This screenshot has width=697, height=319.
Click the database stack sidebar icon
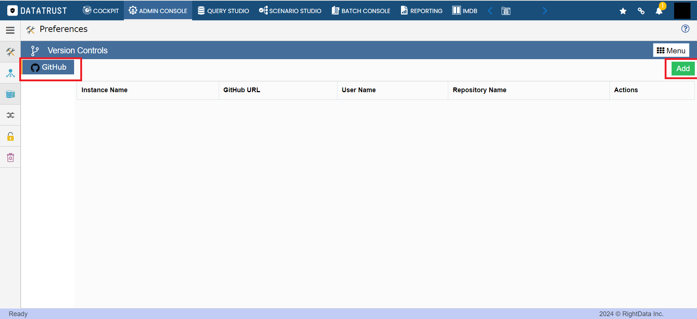10,94
